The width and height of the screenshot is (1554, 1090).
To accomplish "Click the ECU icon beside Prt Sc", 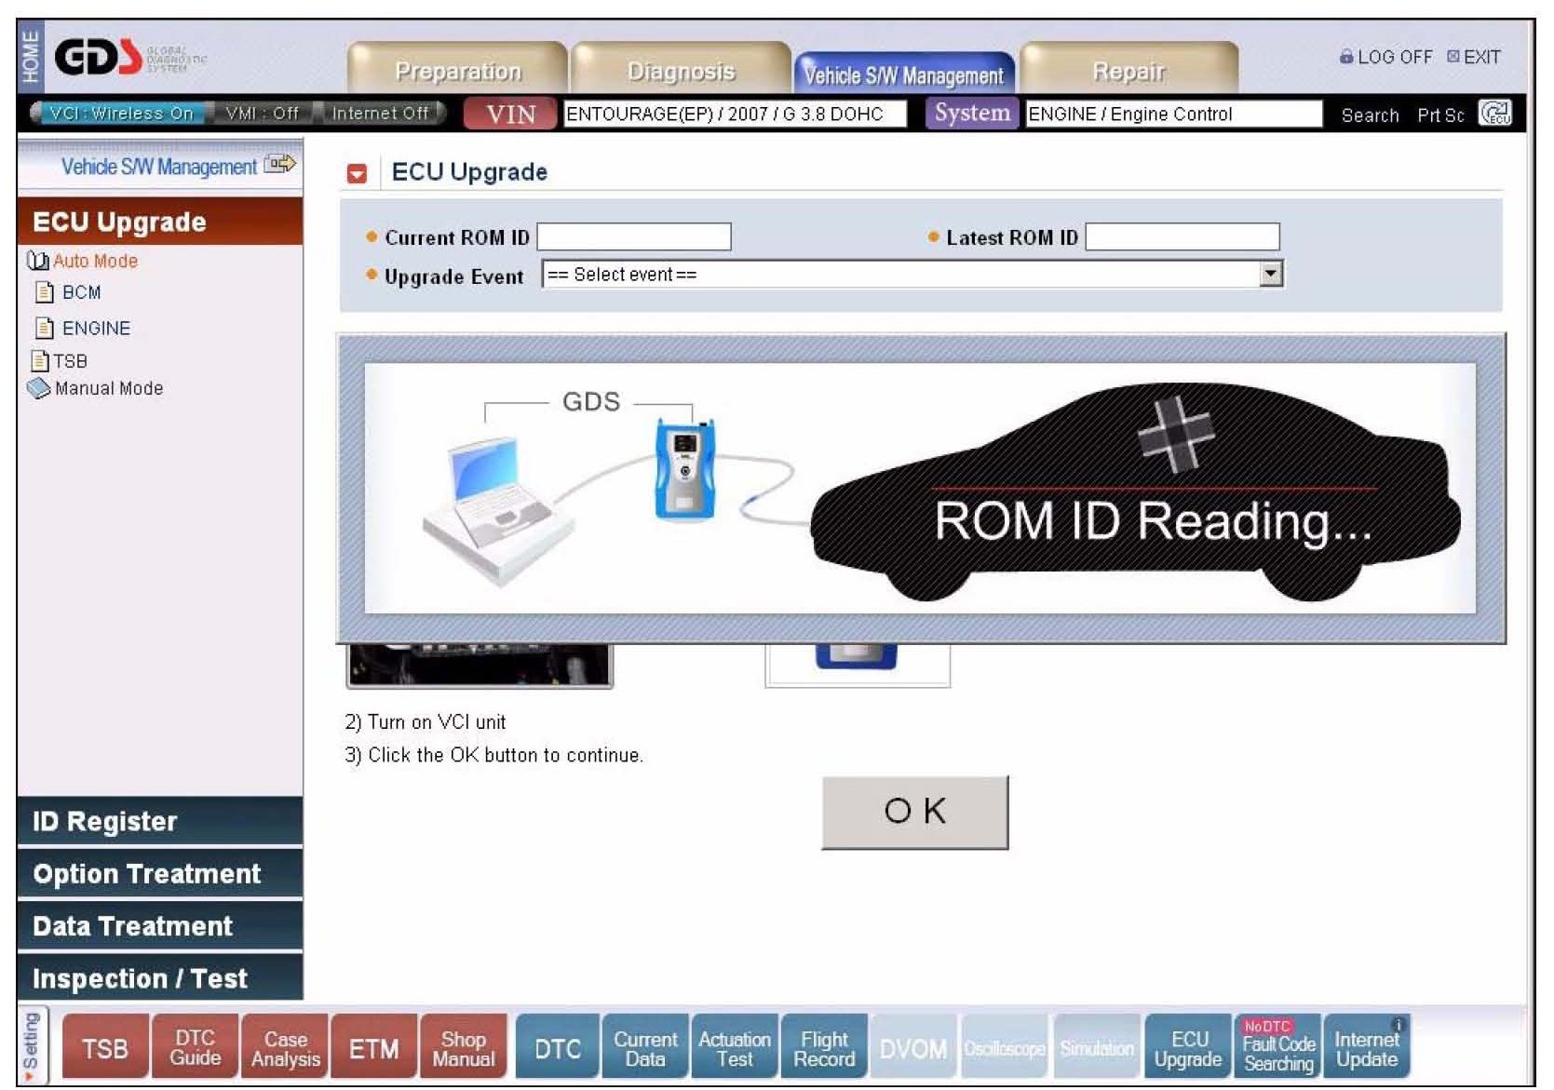I will click(x=1495, y=114).
